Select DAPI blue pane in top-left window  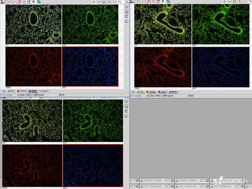coord(90,66)
